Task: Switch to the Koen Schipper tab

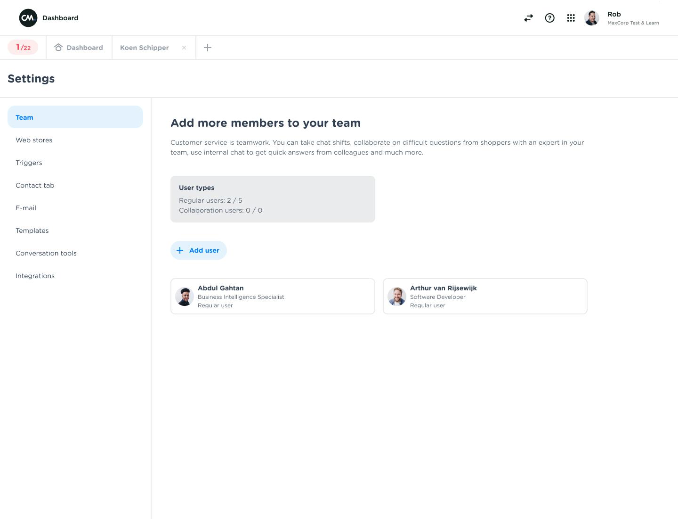Action: pyautogui.click(x=144, y=48)
